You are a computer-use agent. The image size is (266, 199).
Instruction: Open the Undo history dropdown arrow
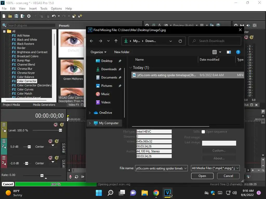(59, 16)
